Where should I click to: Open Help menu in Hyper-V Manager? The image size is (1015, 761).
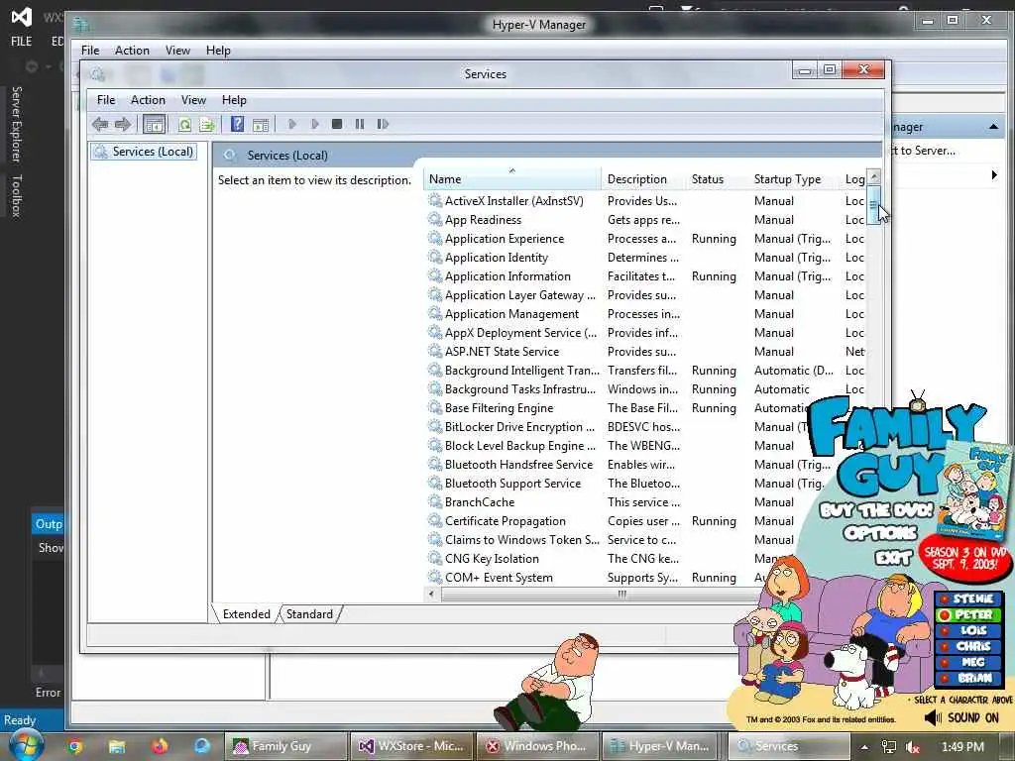[x=218, y=51]
